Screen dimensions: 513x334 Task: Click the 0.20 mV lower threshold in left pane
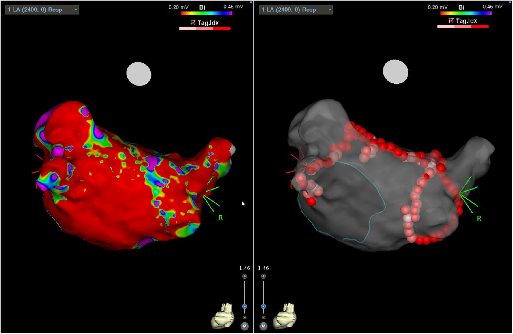pyautogui.click(x=178, y=7)
